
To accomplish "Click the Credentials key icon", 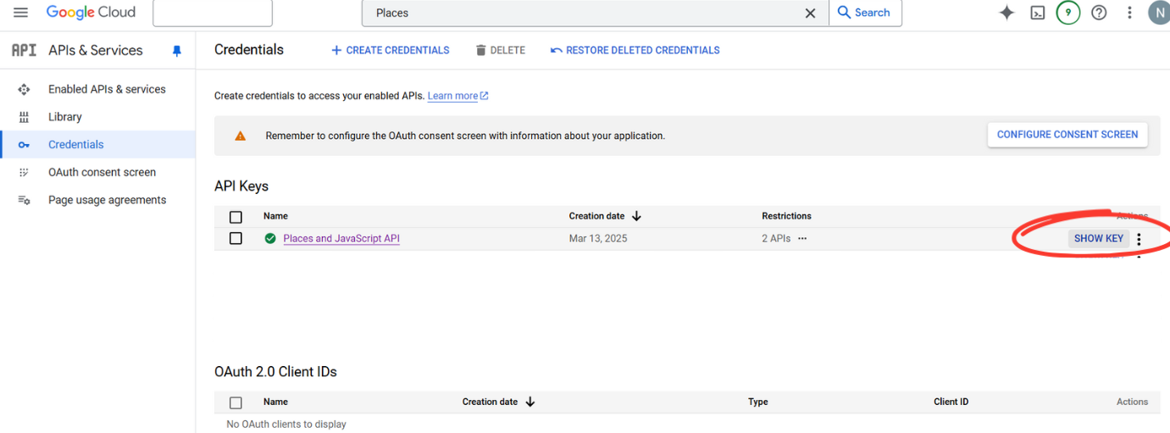I will click(x=24, y=145).
